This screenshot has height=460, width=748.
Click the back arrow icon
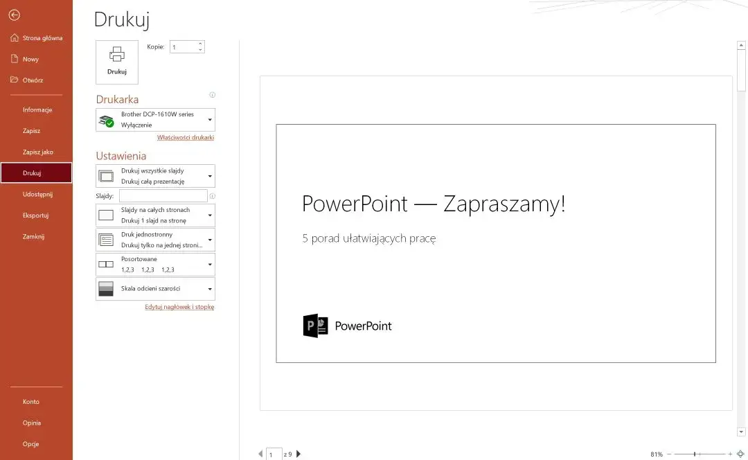pyautogui.click(x=15, y=15)
